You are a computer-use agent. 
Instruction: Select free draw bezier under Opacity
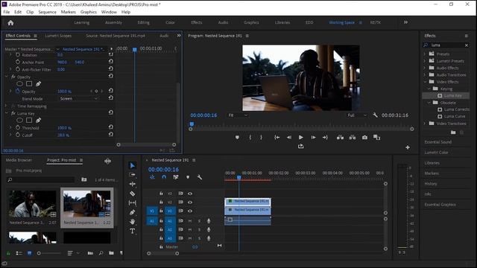pos(38,84)
